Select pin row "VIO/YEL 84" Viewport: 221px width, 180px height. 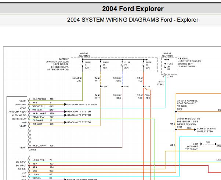pyautogui.click(x=42, y=178)
